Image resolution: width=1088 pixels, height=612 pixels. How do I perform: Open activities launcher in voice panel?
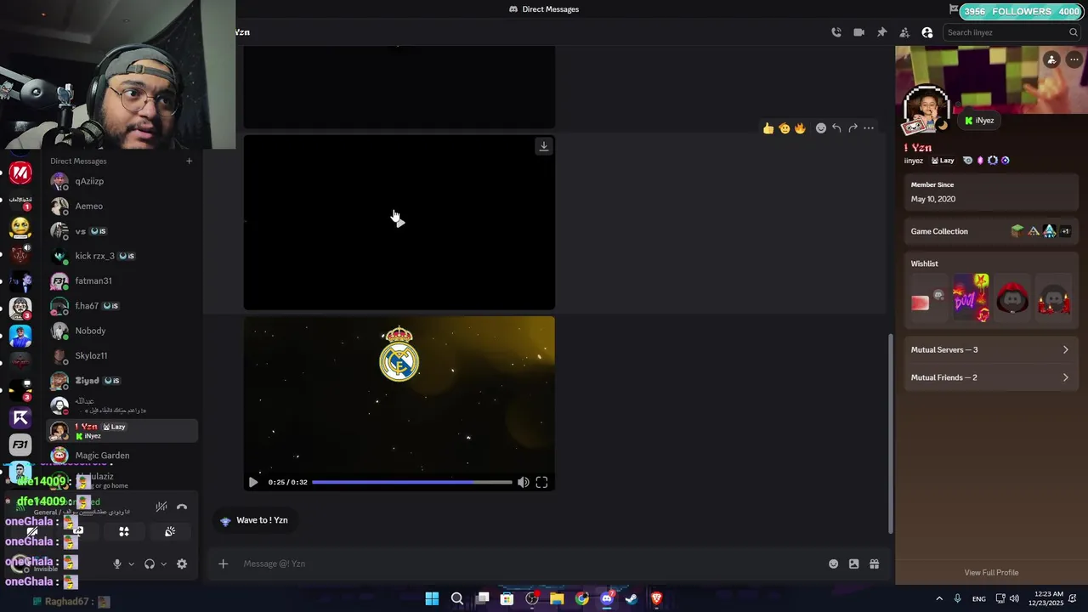124,531
